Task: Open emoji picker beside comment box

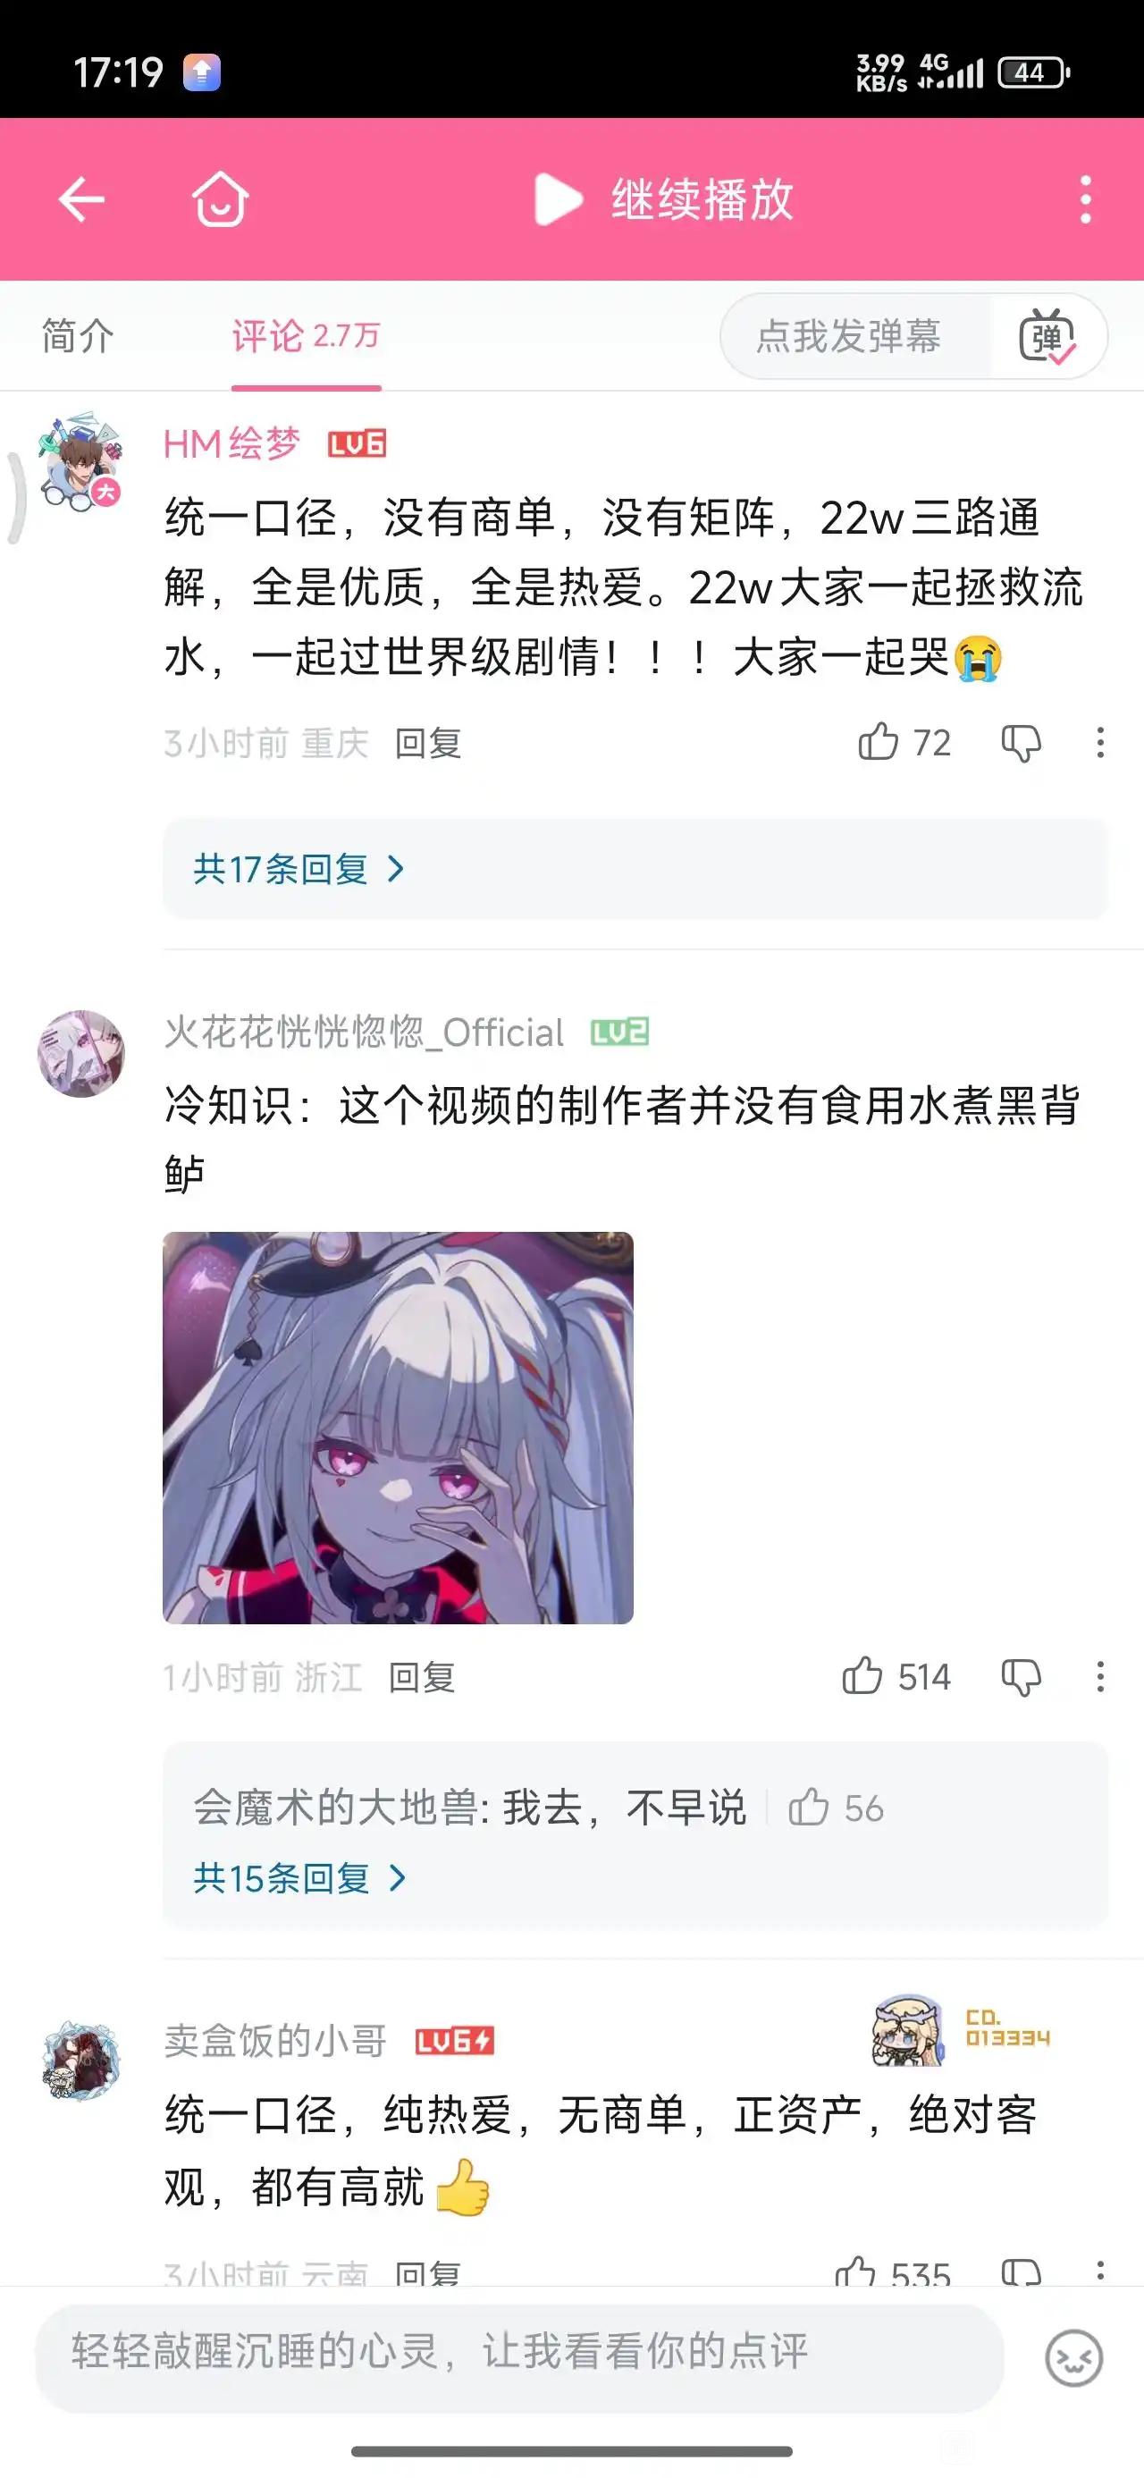Action: (1073, 2357)
